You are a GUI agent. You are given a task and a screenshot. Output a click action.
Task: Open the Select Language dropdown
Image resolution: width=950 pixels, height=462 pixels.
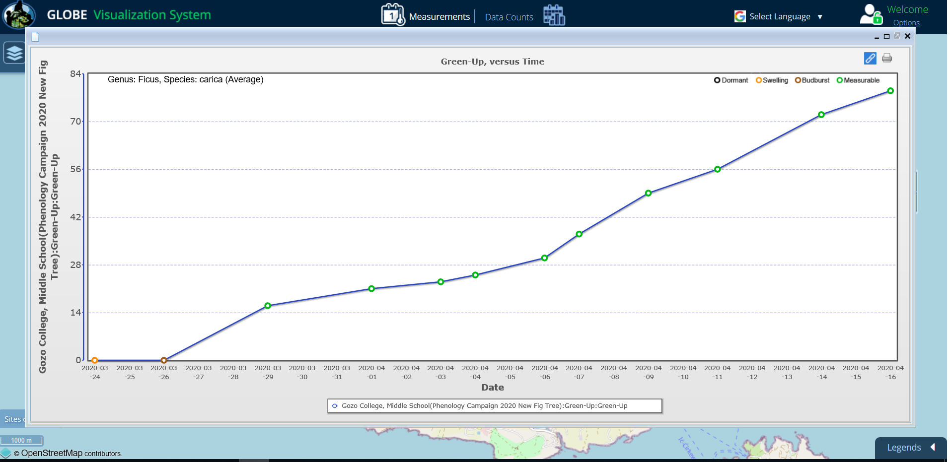pyautogui.click(x=779, y=16)
